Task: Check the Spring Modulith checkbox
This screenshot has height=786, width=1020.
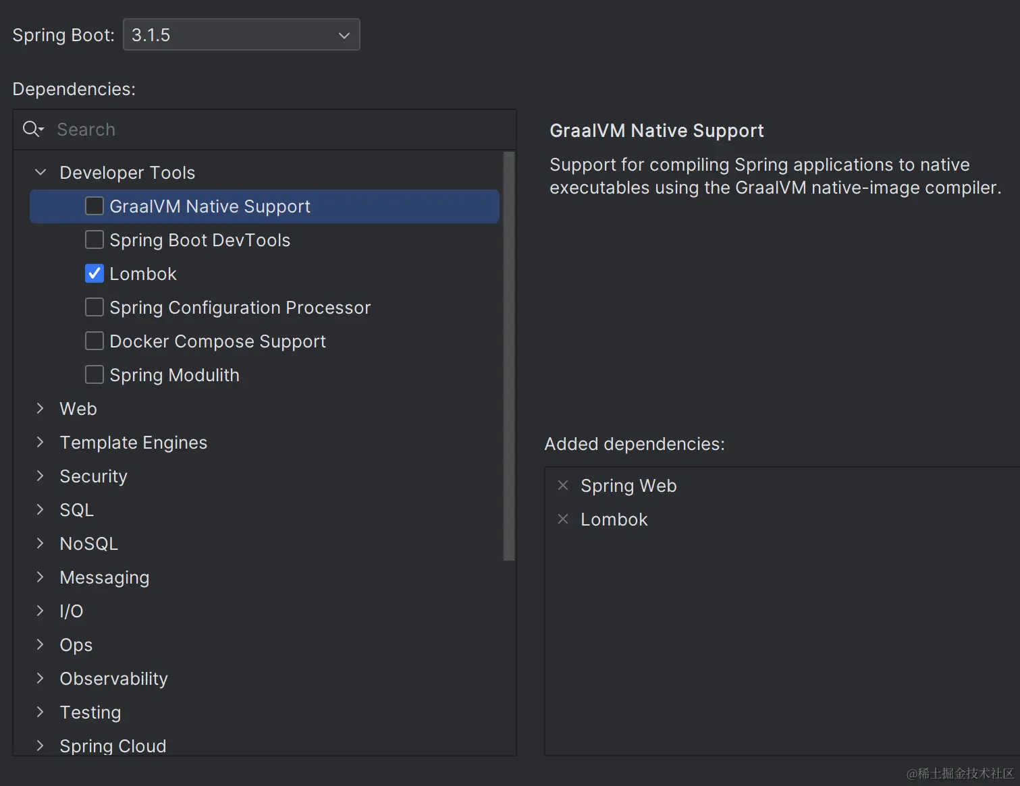Action: coord(95,374)
